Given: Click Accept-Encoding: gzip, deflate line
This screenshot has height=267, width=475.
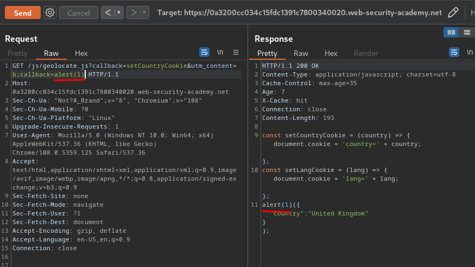Looking at the screenshot, I should coord(69,231).
